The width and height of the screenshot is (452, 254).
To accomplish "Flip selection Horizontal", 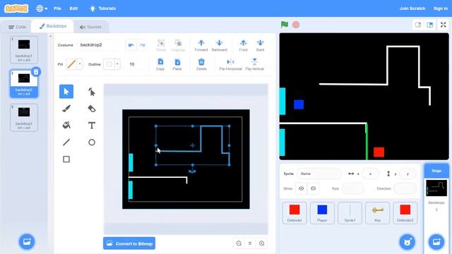I will pyautogui.click(x=230, y=64).
